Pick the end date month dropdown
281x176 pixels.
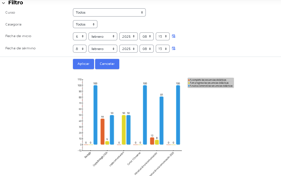tap(103, 49)
